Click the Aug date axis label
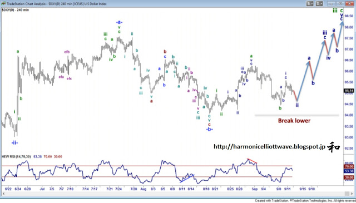Image resolution: width=356 pixels, height=203 pixels. pos(144,189)
